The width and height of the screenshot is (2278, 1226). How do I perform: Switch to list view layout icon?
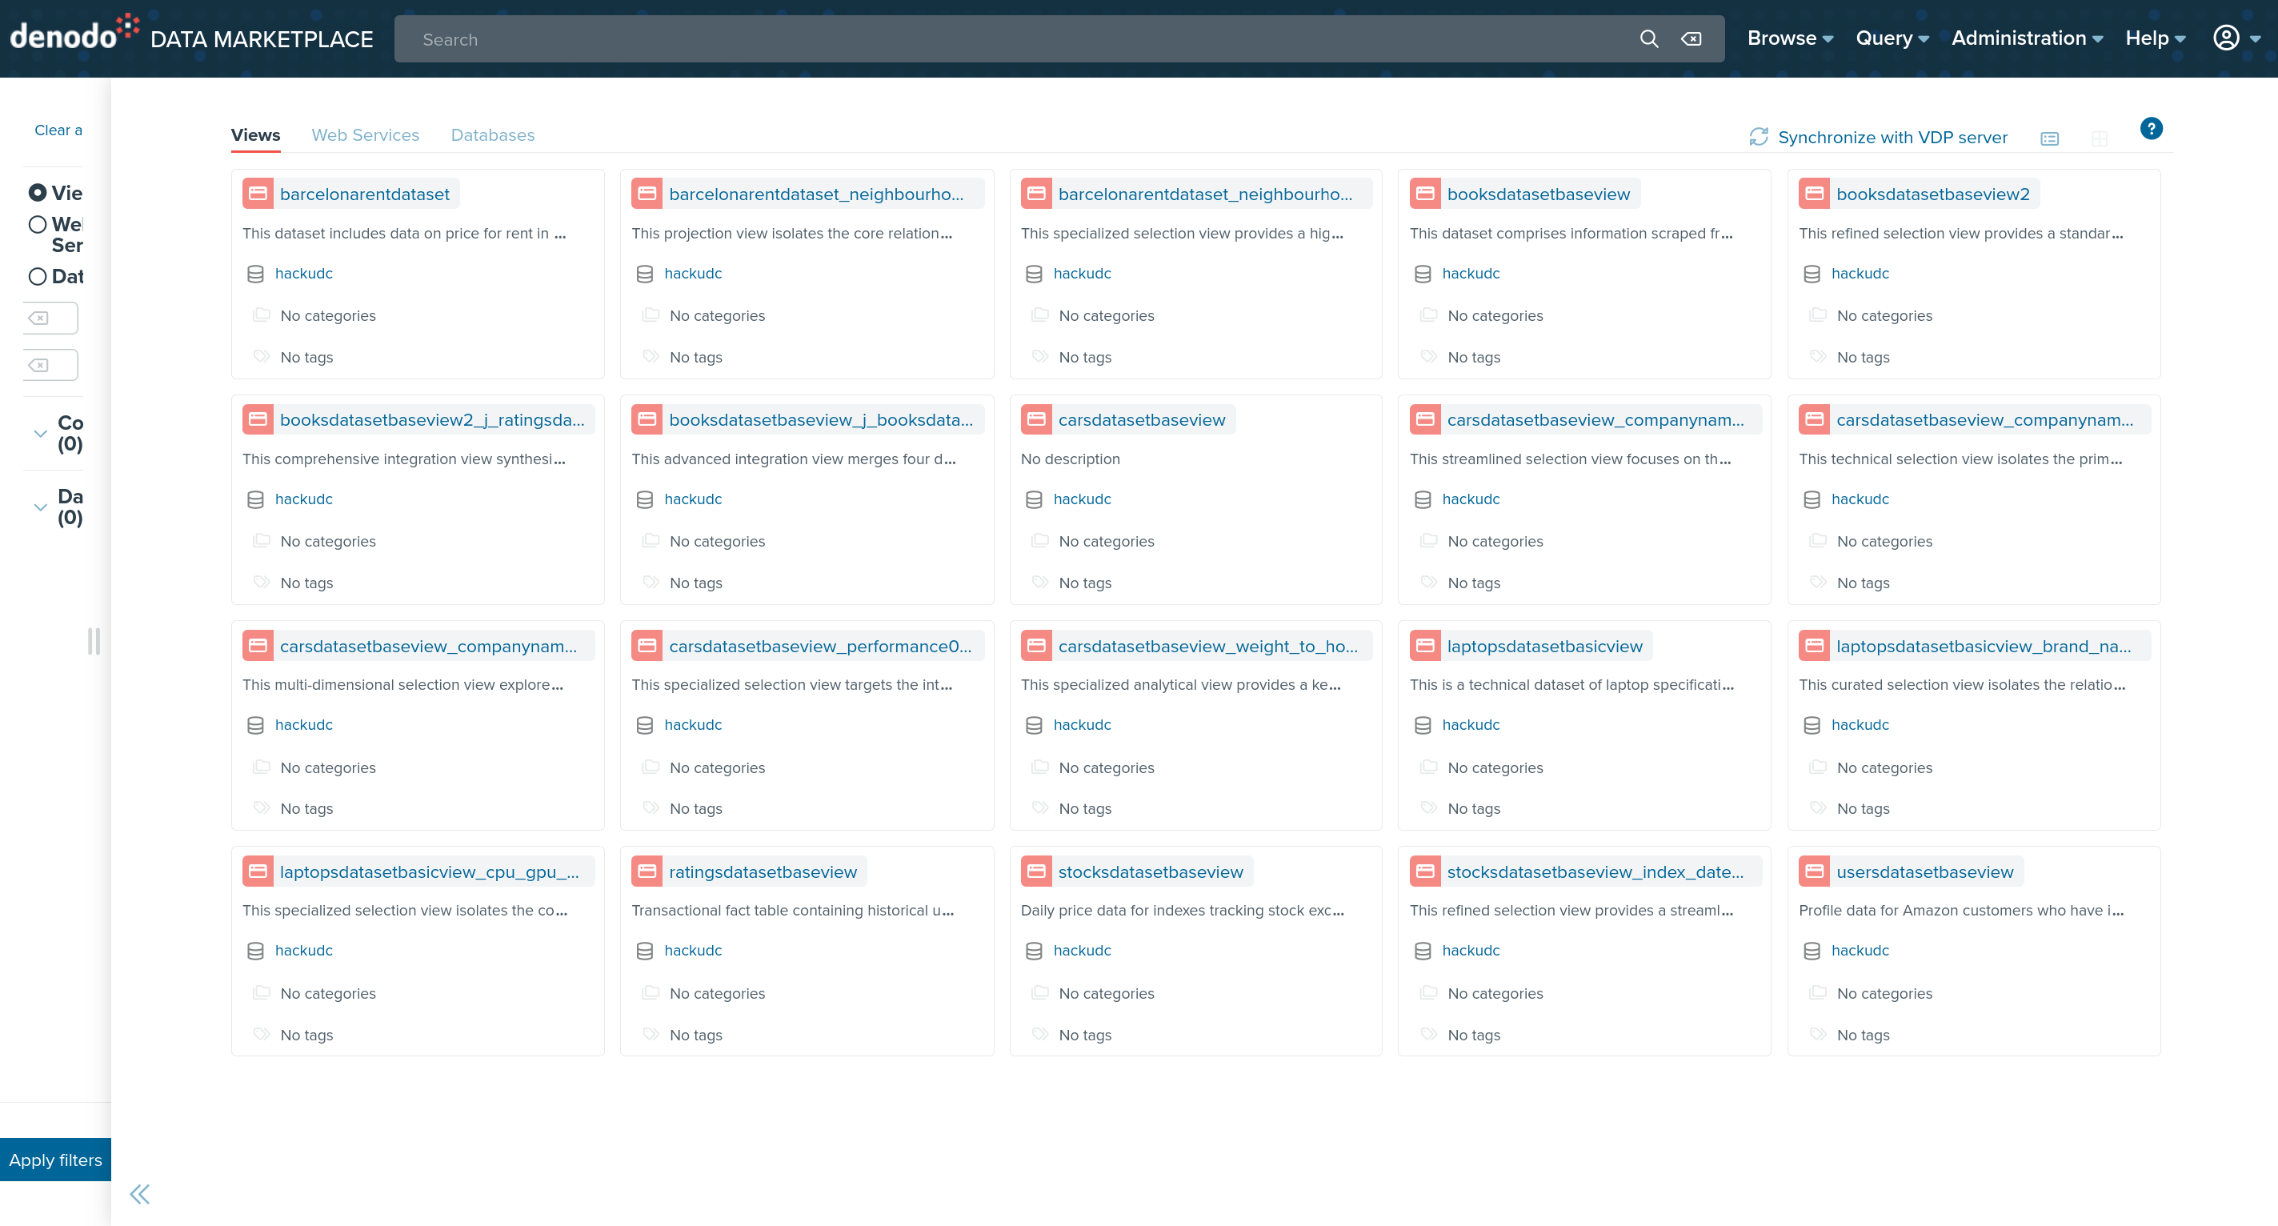click(2049, 139)
